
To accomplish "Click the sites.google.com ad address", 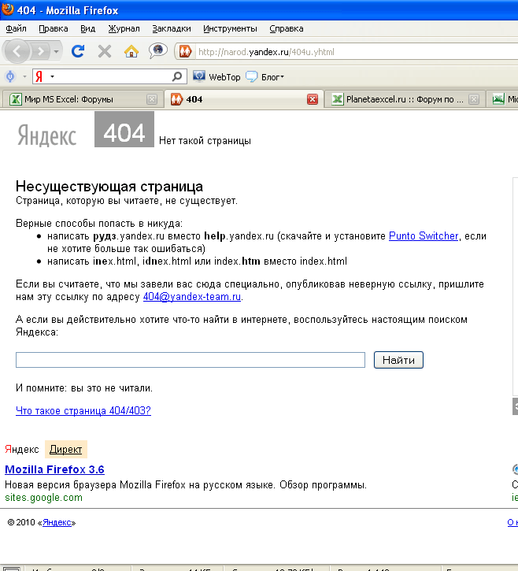I will tap(43, 498).
